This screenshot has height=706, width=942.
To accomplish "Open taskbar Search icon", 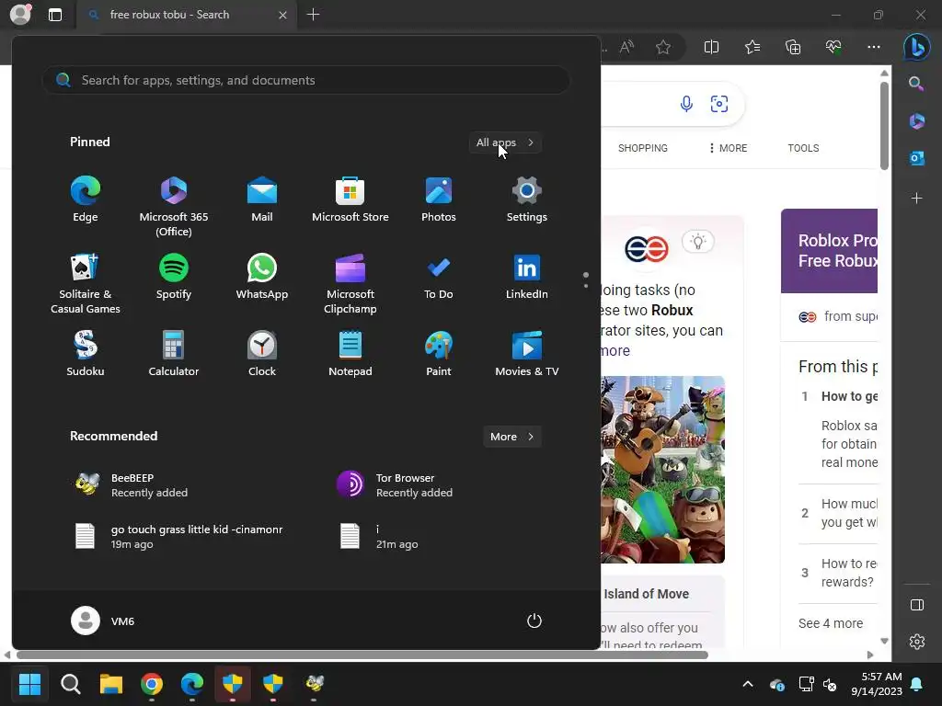I will tap(70, 683).
